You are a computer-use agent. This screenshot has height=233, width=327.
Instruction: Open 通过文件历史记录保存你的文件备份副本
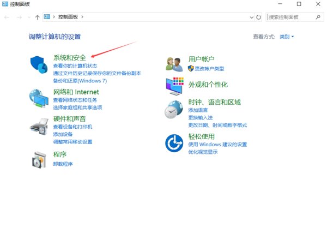click(97, 73)
